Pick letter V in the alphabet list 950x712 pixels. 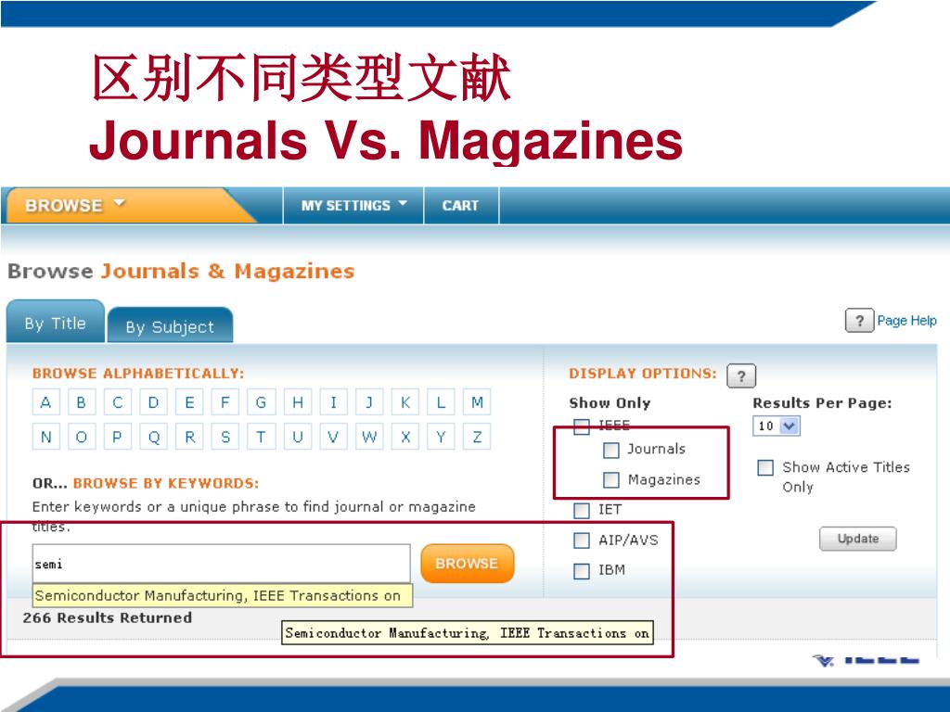point(333,437)
